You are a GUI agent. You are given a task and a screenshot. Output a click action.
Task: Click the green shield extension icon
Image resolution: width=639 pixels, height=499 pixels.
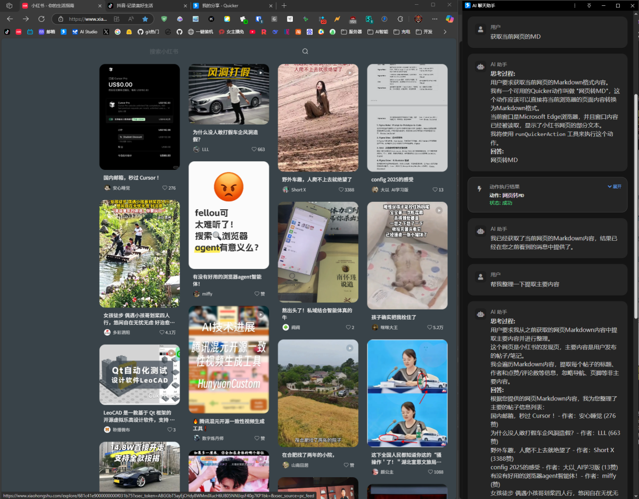pyautogui.click(x=164, y=19)
